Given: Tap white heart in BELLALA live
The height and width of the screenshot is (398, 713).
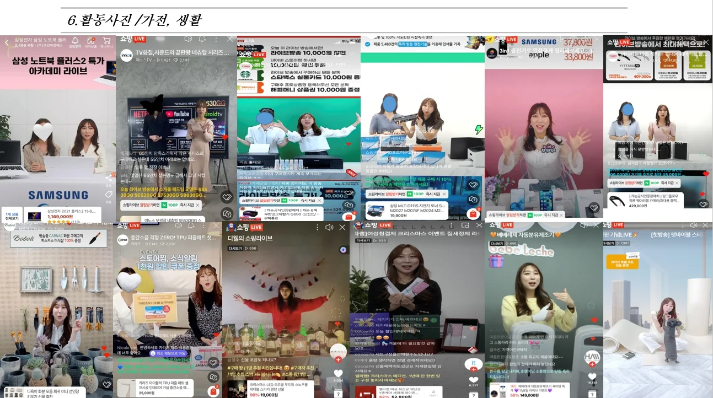Looking at the screenshot, I should pyautogui.click(x=473, y=379).
